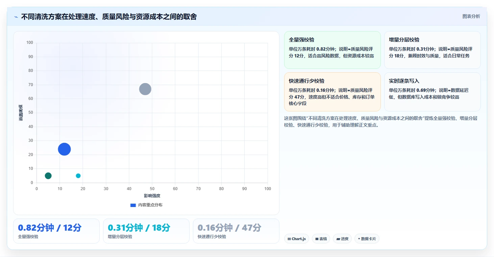
Task: Click the small cyan bubble in chart
Action: [78, 176]
